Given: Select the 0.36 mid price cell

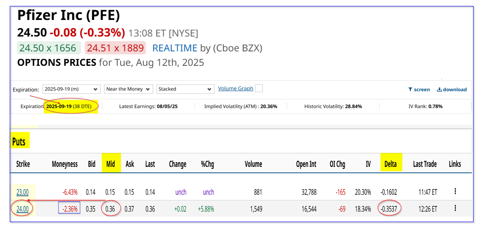Looking at the screenshot, I should point(110,209).
